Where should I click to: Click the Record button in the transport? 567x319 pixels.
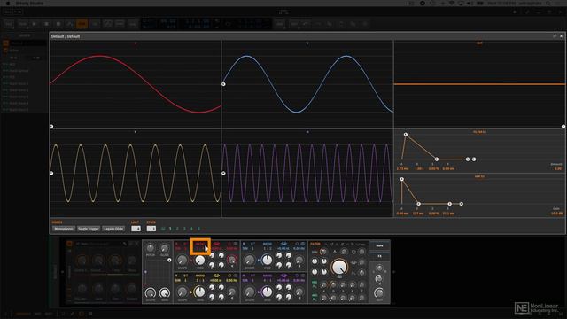pyautogui.click(x=58, y=24)
